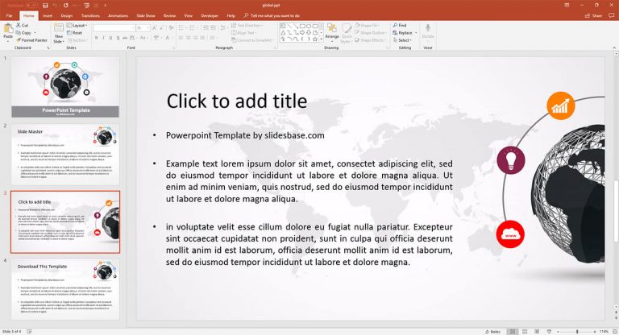Click the Save icon in quick access toolbar
The width and height of the screenshot is (619, 335).
pos(45,5)
